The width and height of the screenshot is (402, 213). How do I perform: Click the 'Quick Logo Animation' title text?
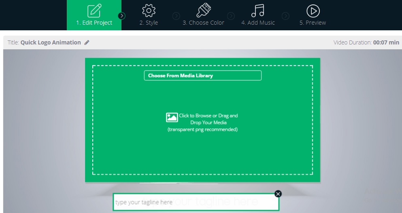(51, 42)
